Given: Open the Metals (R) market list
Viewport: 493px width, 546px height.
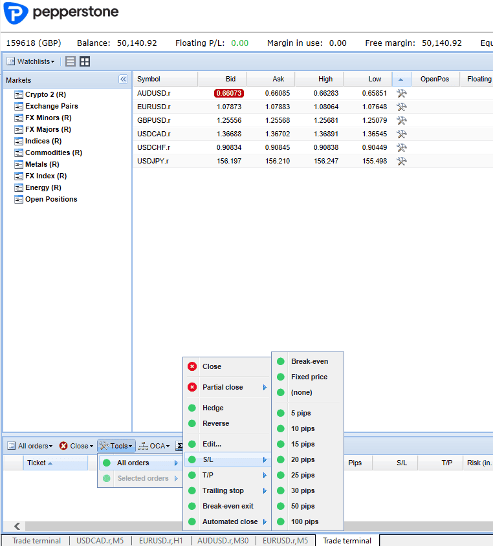Looking at the screenshot, I should pos(42,164).
